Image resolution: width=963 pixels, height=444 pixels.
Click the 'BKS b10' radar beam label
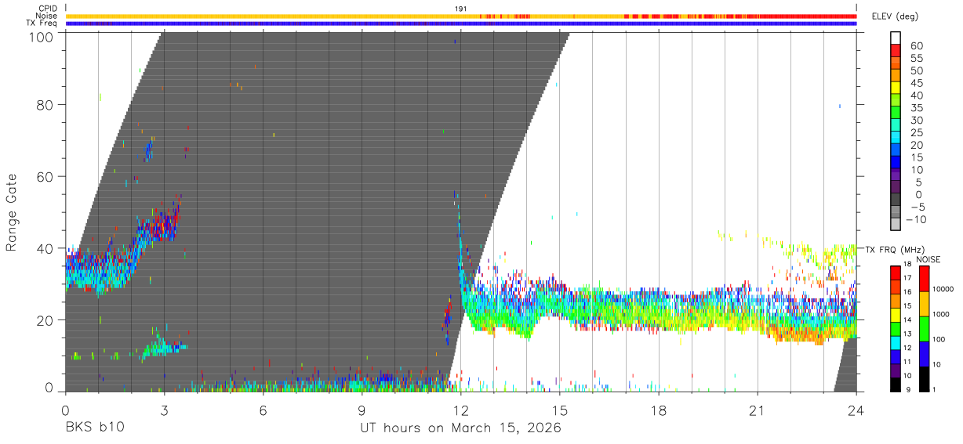coord(94,428)
